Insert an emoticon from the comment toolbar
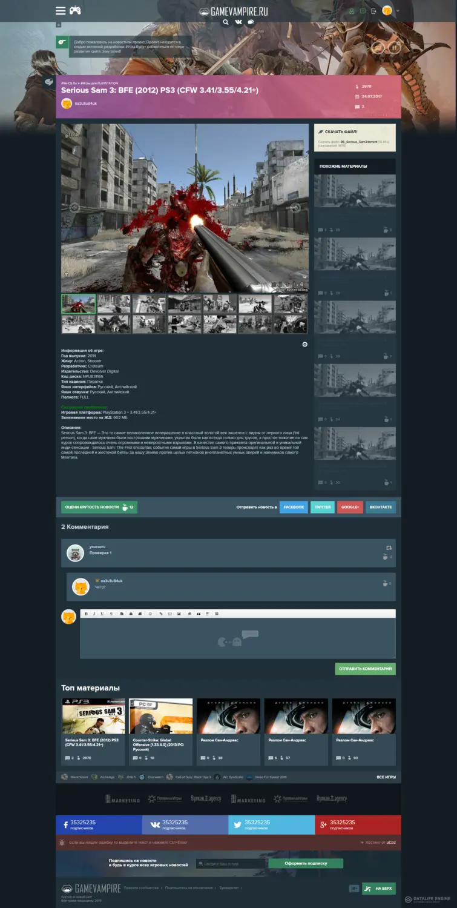Image resolution: width=457 pixels, height=908 pixels. pos(150,614)
